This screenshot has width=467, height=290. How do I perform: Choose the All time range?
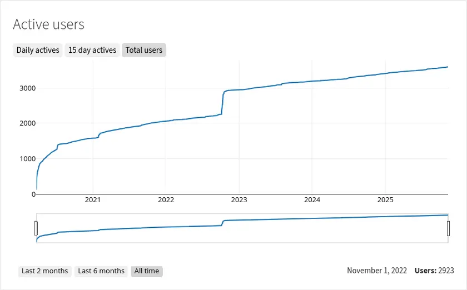click(147, 271)
